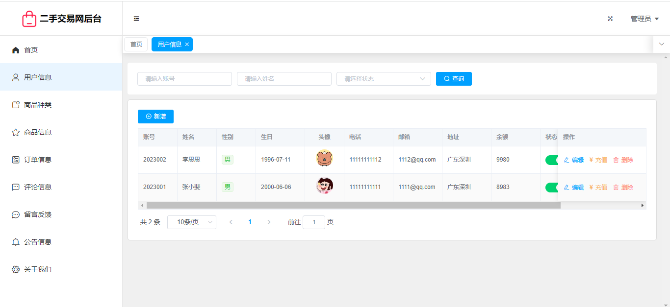
Task: Switch to the 首页 tab
Action: tap(136, 45)
